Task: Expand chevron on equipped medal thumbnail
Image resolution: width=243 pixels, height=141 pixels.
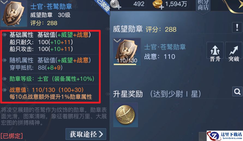Action: tap(117, 41)
